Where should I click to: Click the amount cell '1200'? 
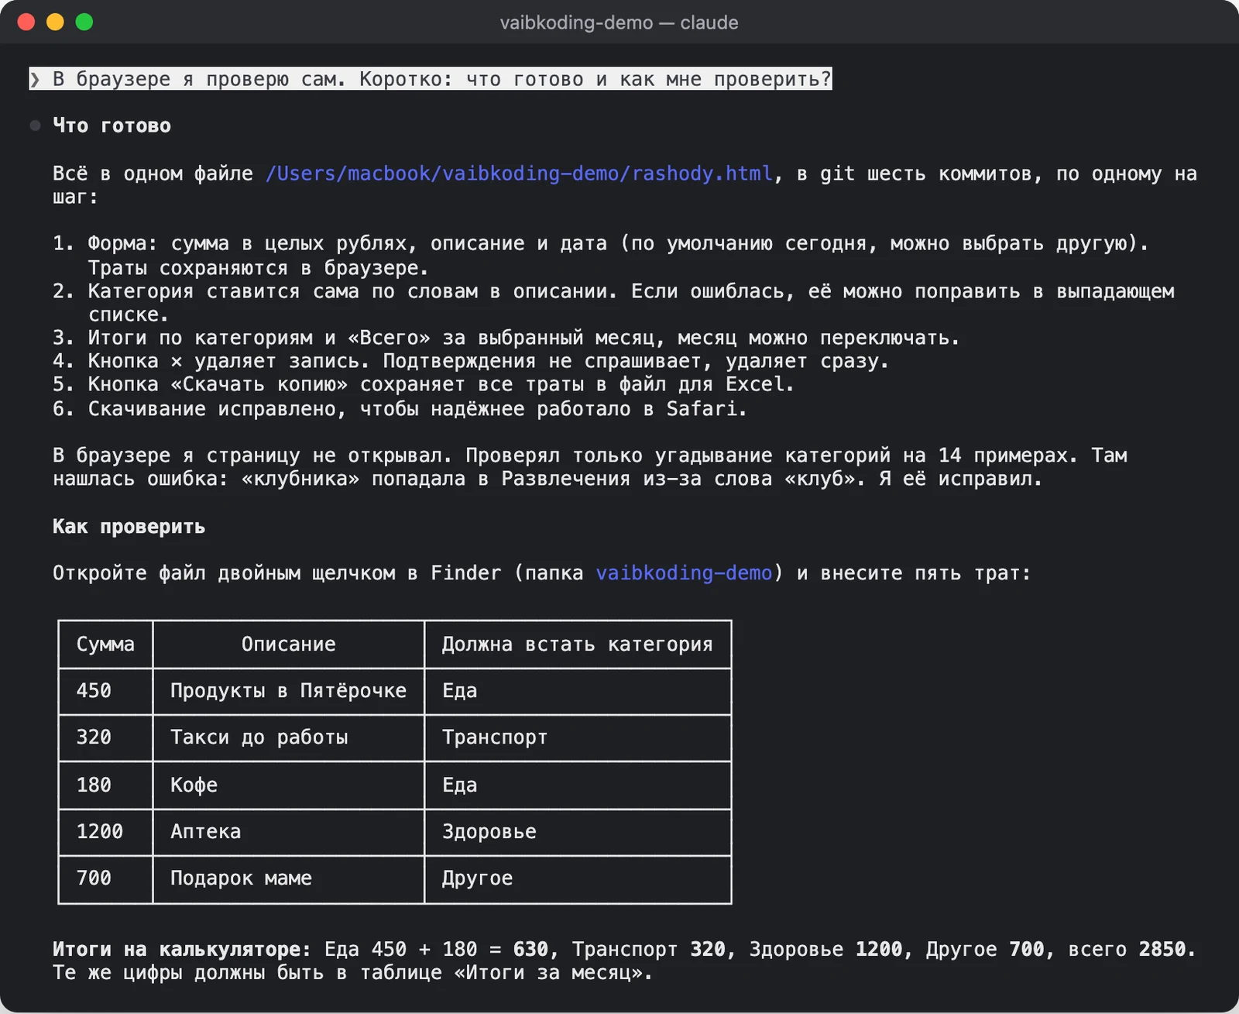pos(100,832)
